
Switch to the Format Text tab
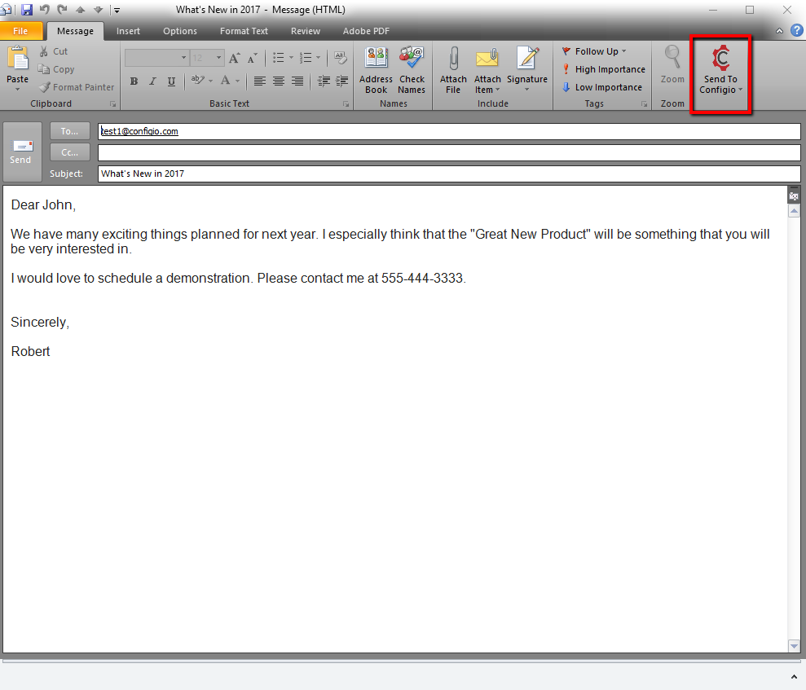click(x=244, y=31)
